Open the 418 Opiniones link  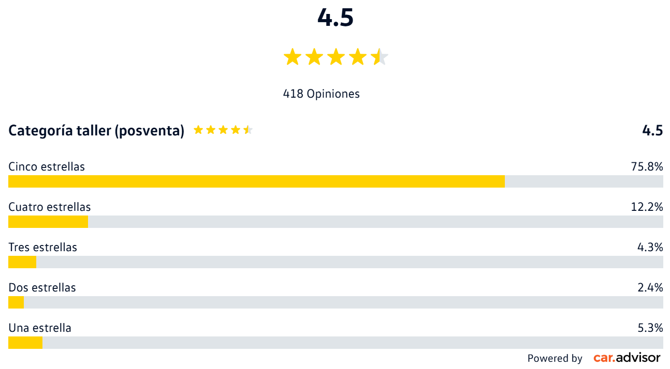[x=321, y=94]
